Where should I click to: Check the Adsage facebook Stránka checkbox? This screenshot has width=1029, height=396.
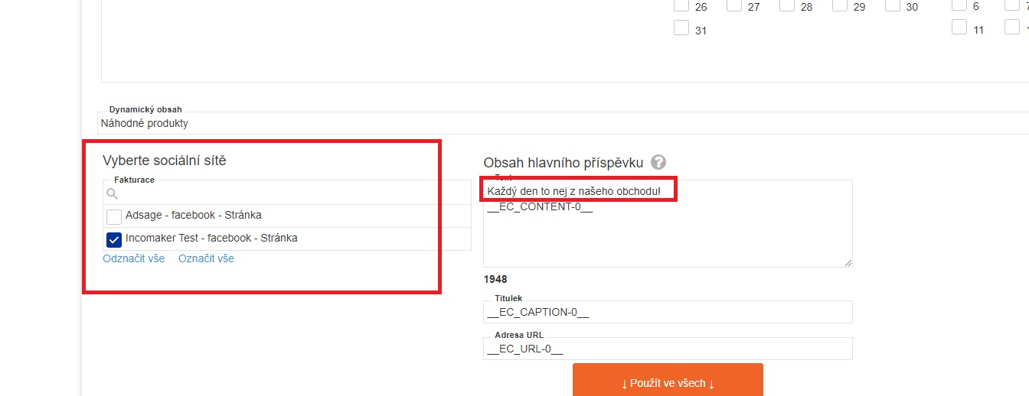pyautogui.click(x=114, y=216)
